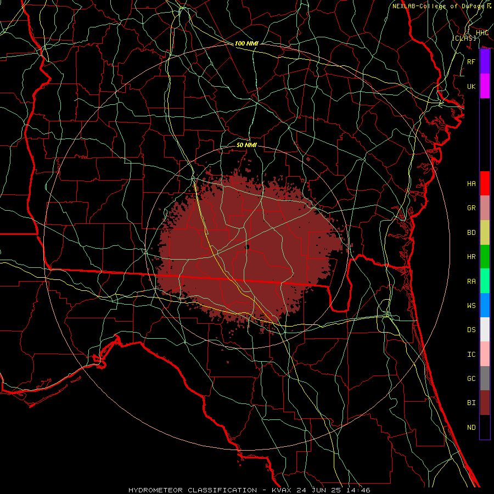
Task: Click the BD legend label
Action: point(471,233)
